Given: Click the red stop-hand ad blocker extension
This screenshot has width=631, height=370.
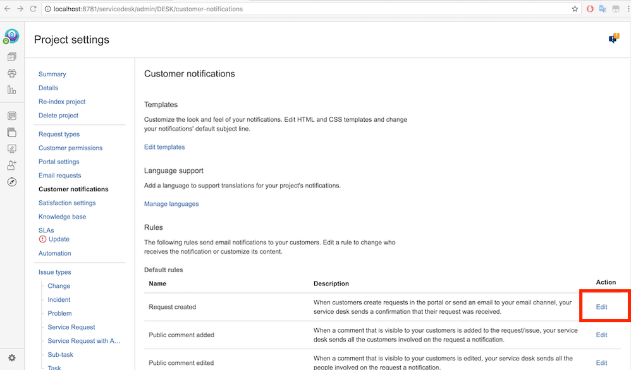Looking at the screenshot, I should [x=590, y=9].
